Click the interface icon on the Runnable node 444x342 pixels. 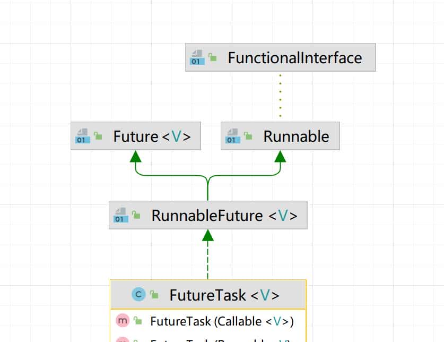(233, 136)
